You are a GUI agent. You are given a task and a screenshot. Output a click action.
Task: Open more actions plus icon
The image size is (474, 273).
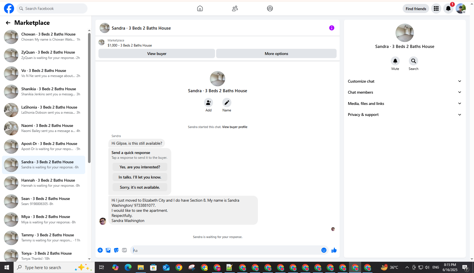point(100,250)
